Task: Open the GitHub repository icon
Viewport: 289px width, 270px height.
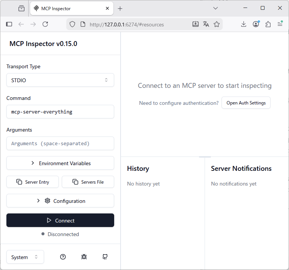Action: coord(105,257)
